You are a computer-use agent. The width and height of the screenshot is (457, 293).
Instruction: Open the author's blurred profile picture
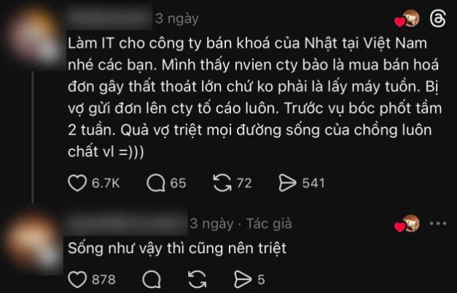click(x=32, y=241)
